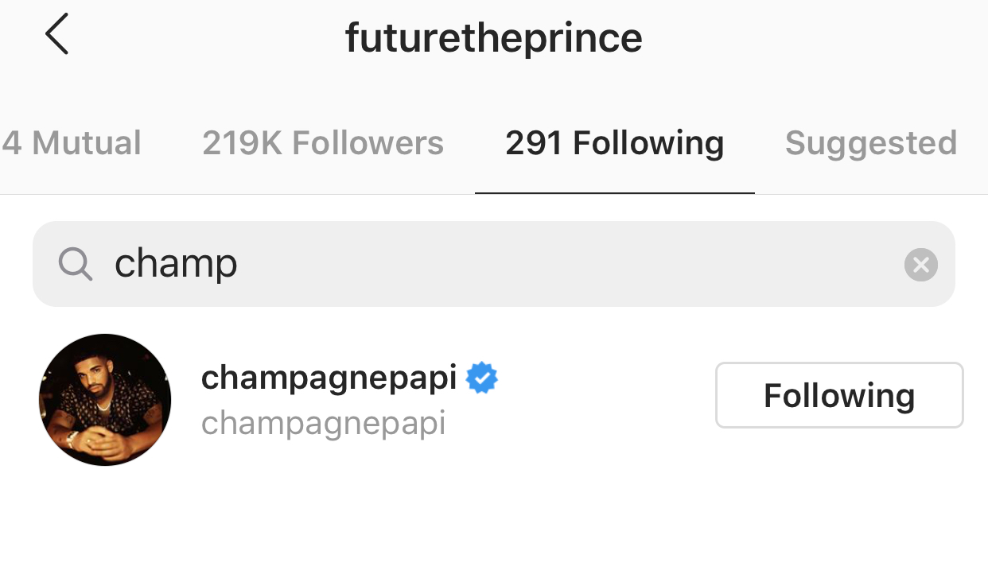Clear the search text with the X icon
988x578 pixels.
click(x=920, y=265)
